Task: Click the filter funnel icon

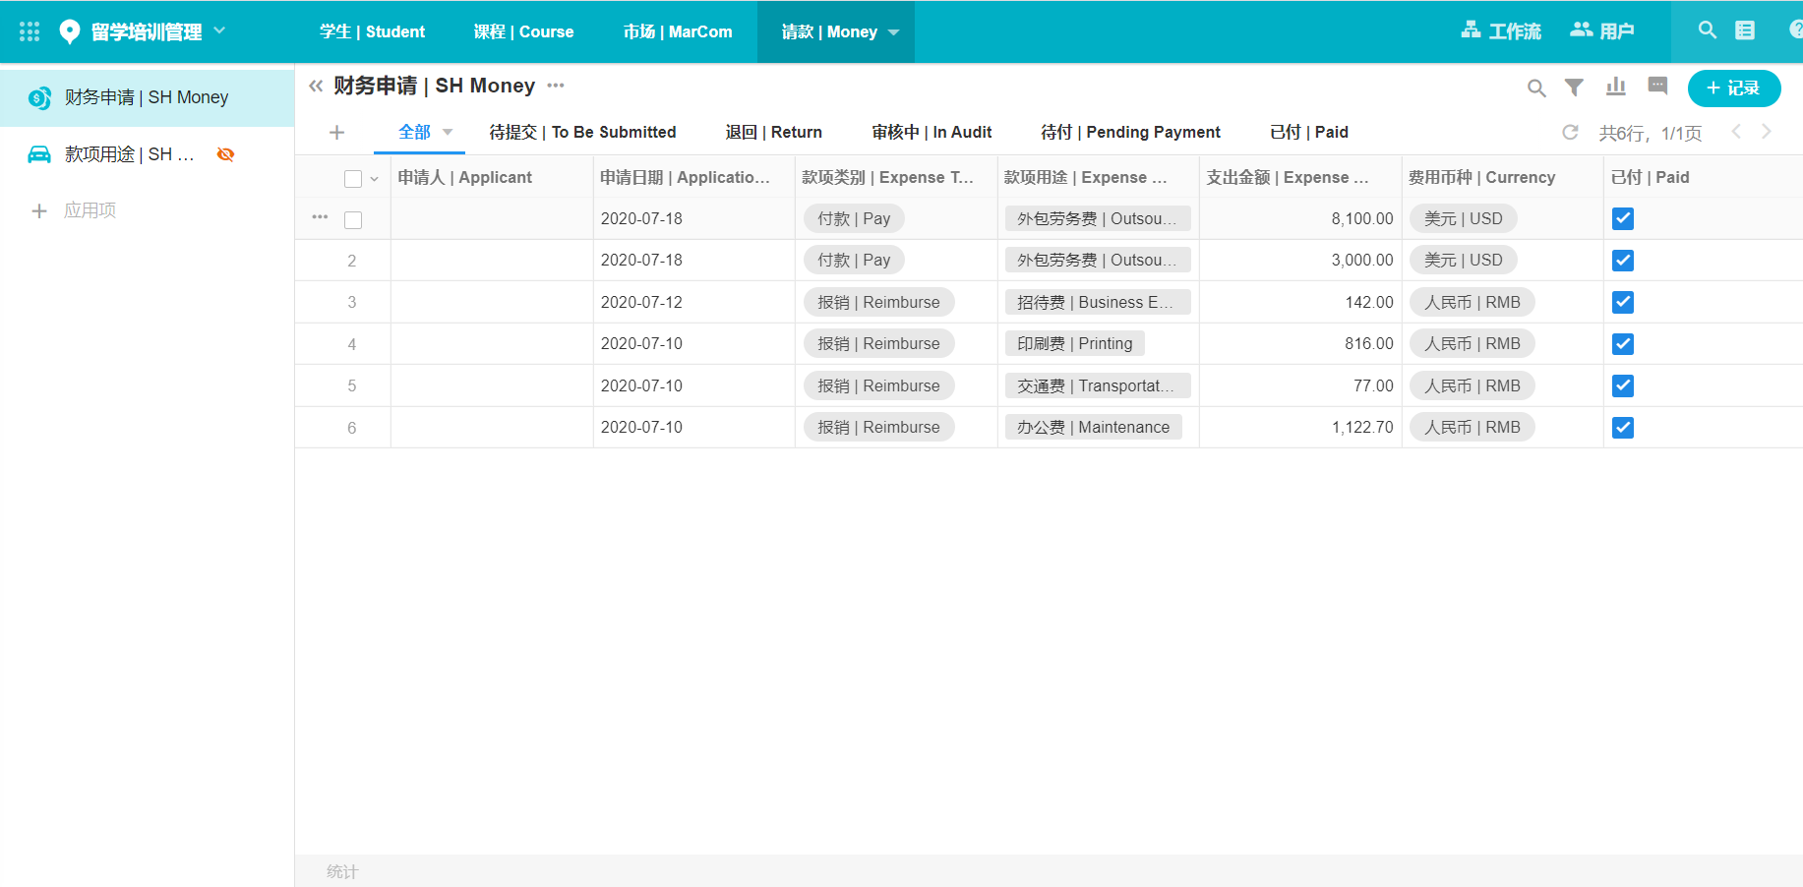Action: pos(1574,88)
